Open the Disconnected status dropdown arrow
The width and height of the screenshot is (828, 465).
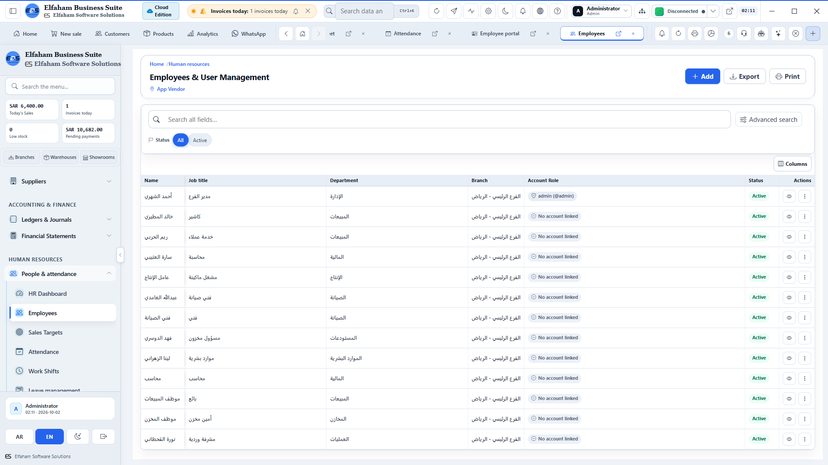[x=713, y=11]
